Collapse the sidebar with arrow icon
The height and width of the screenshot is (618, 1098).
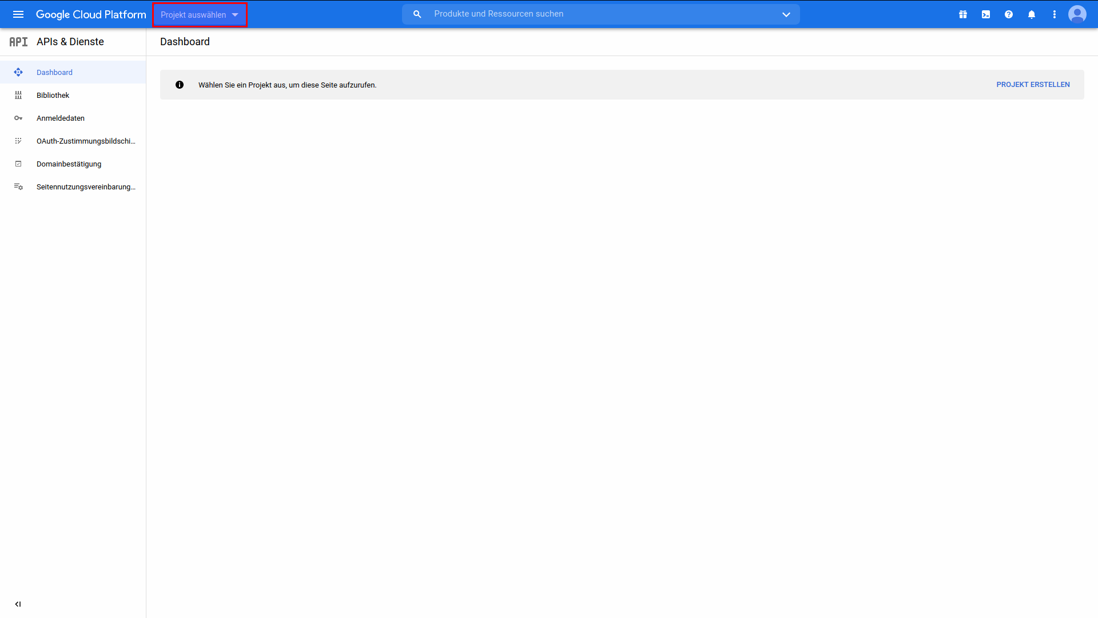(x=18, y=604)
